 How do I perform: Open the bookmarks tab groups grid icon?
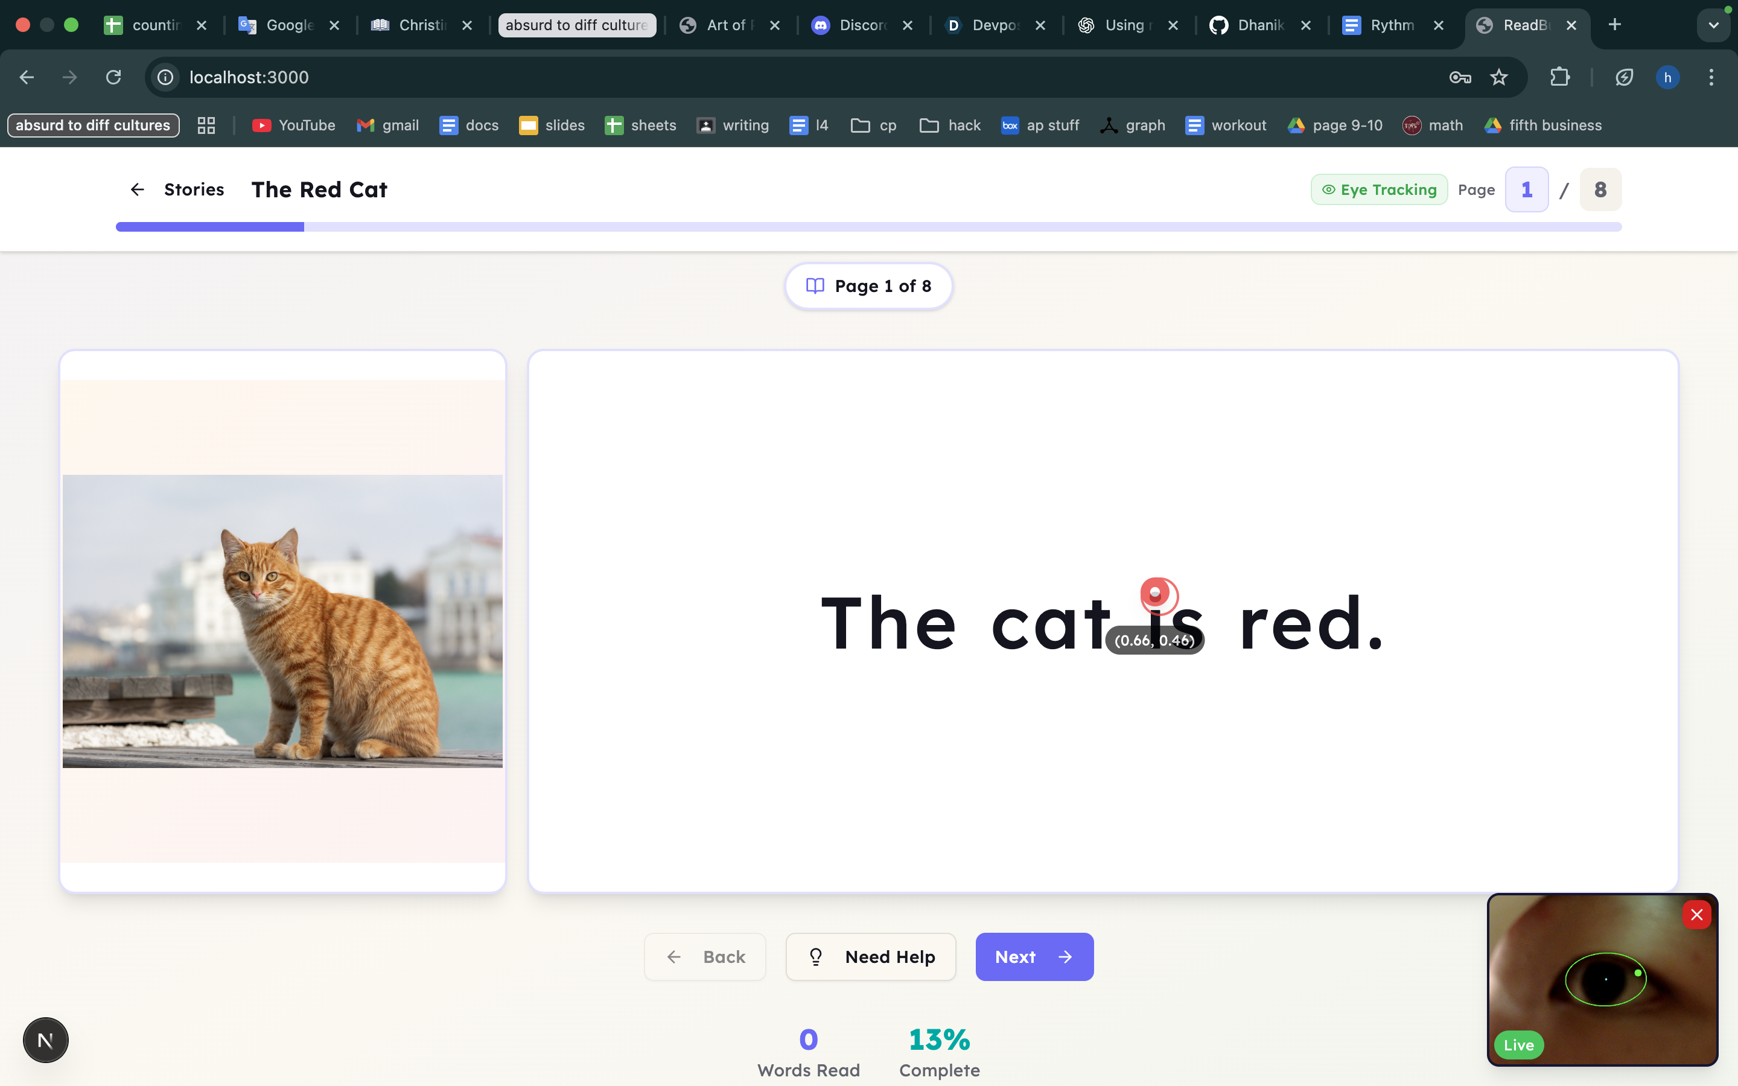pyautogui.click(x=206, y=125)
